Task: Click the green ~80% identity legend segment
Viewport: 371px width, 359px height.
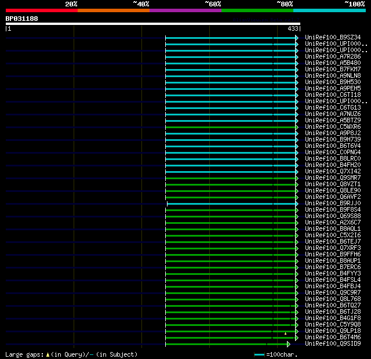Action: coord(257,10)
